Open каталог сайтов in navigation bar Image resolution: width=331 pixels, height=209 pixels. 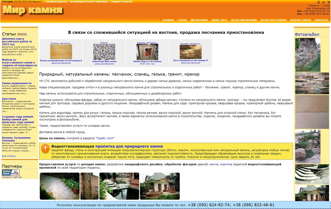(x=301, y=20)
